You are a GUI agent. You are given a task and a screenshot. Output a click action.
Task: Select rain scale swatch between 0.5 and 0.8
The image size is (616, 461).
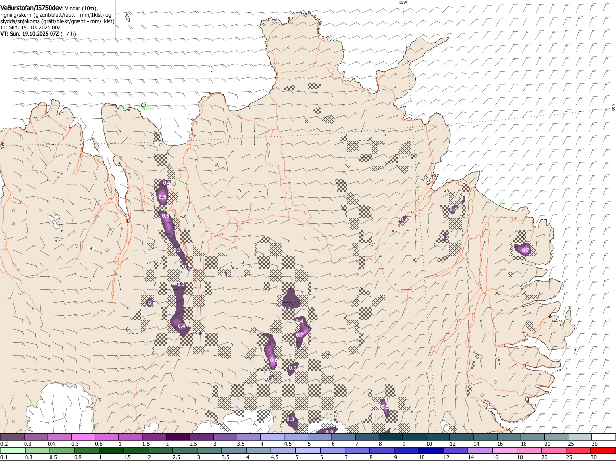62,450
